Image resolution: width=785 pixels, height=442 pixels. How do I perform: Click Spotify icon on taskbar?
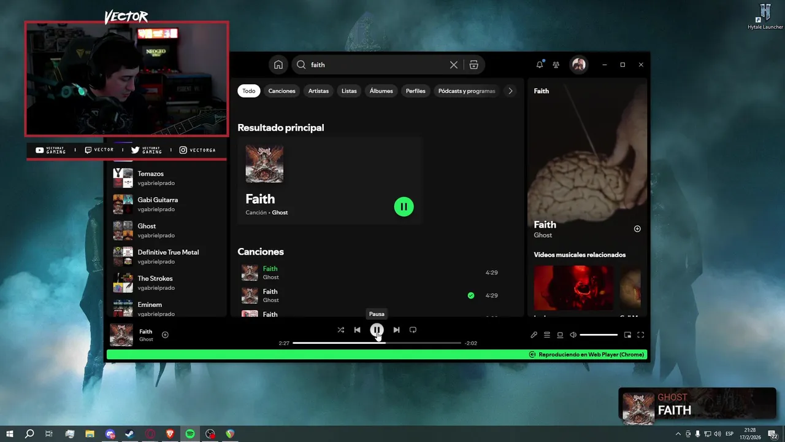(190, 434)
